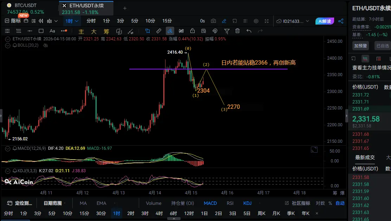This screenshot has width=391, height=221.
Task: Toggle the MACD sub-indicator
Action: 210,203
